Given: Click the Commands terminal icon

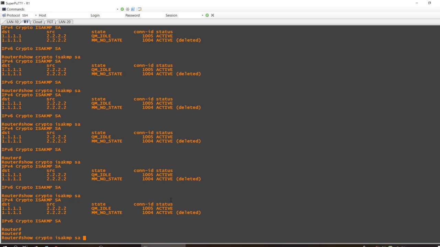Looking at the screenshot, I should tap(4, 9).
